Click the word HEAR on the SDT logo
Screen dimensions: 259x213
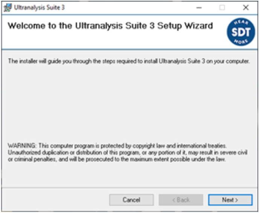(241, 23)
